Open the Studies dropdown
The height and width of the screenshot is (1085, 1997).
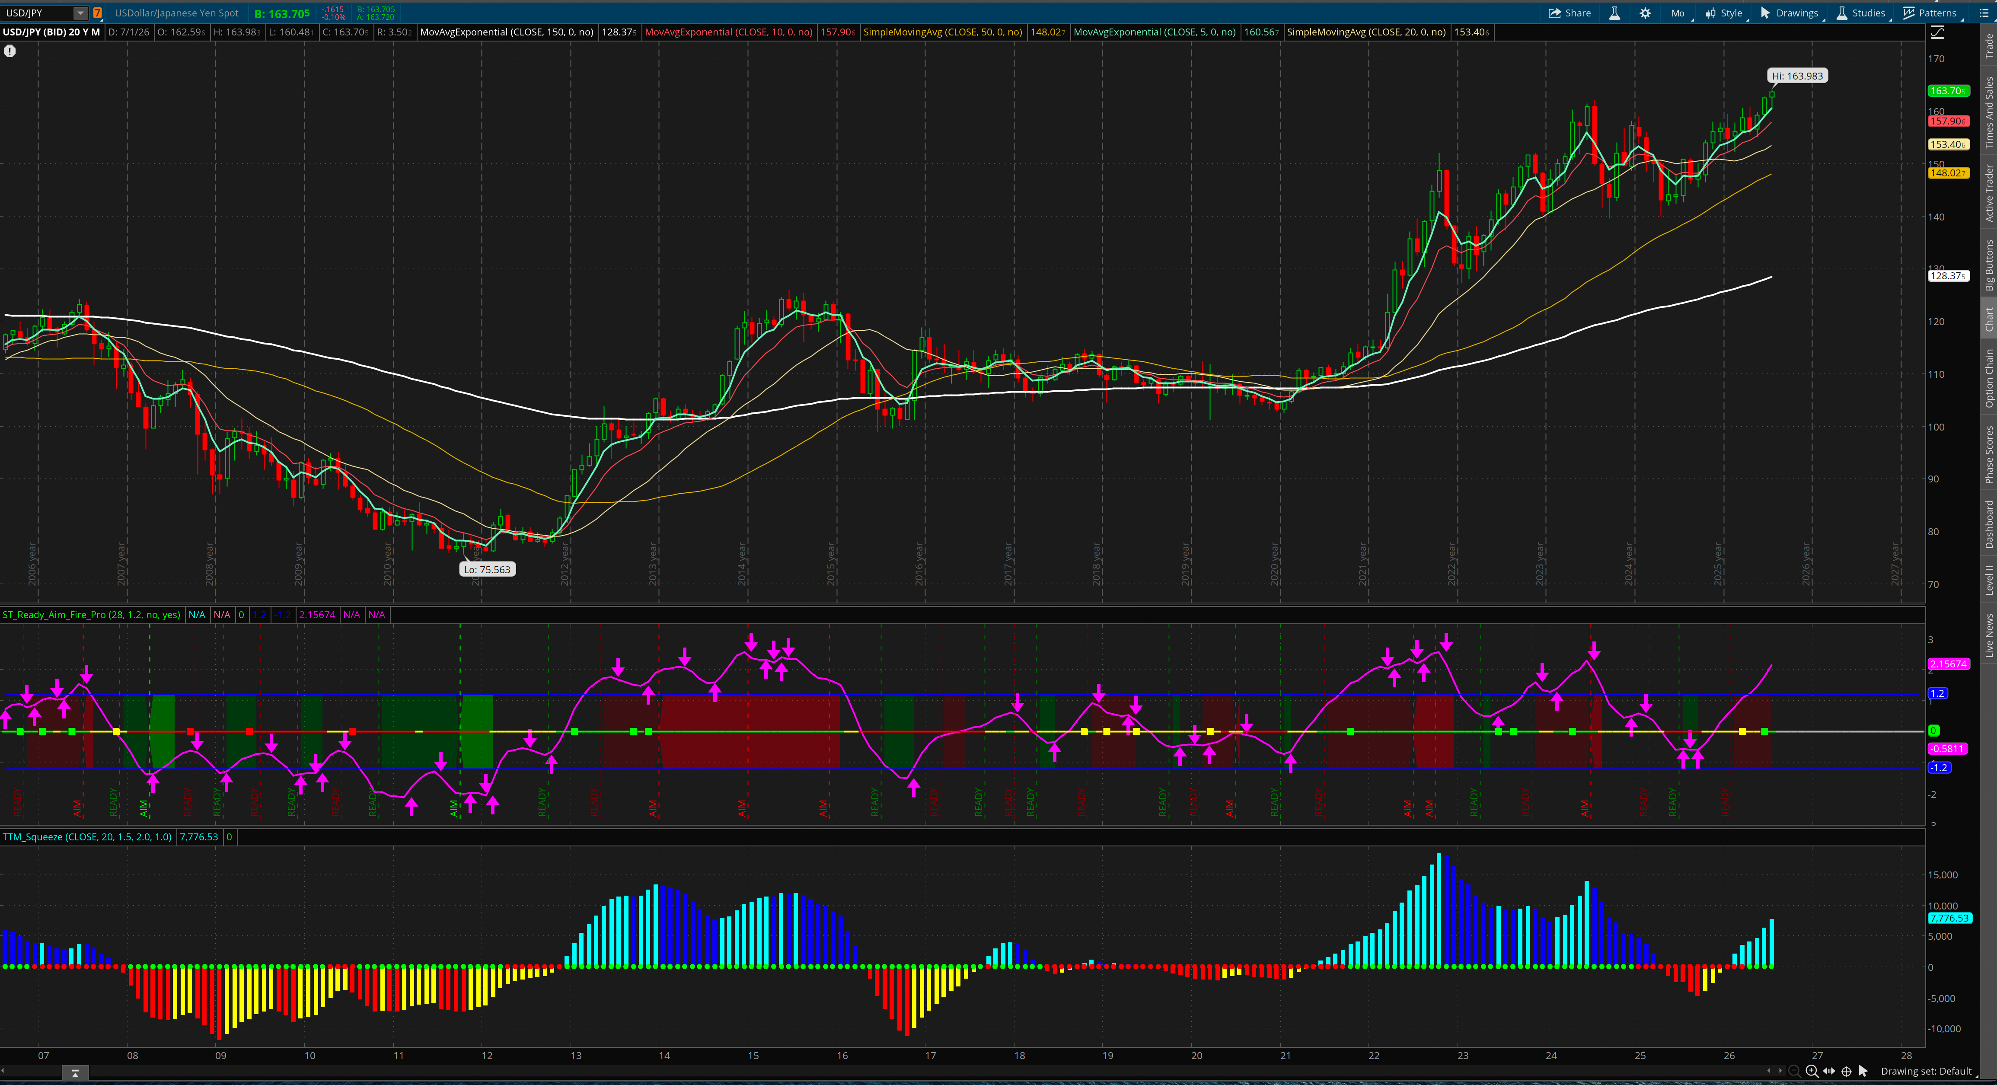click(1861, 13)
